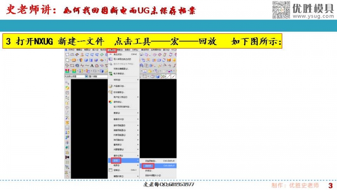Open the 窗口(O) menu in the menu bar
Screen dimensions: 337x190
click(x=166, y=50)
